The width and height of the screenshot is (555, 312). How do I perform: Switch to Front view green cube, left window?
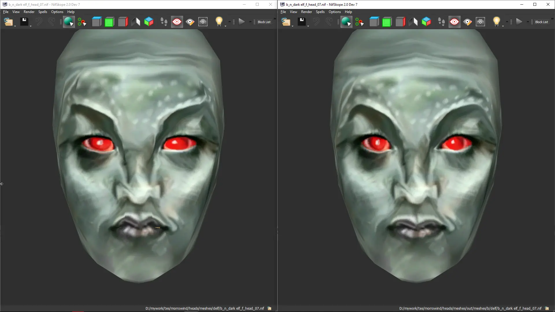tap(109, 22)
